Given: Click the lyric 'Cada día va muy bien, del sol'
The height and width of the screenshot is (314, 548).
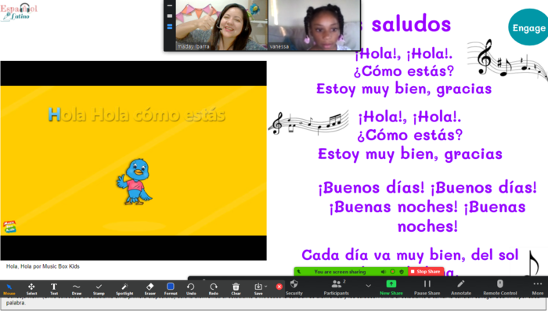Looking at the screenshot, I should click(410, 255).
